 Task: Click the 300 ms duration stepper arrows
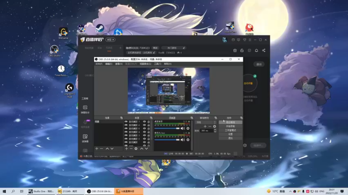(215, 131)
